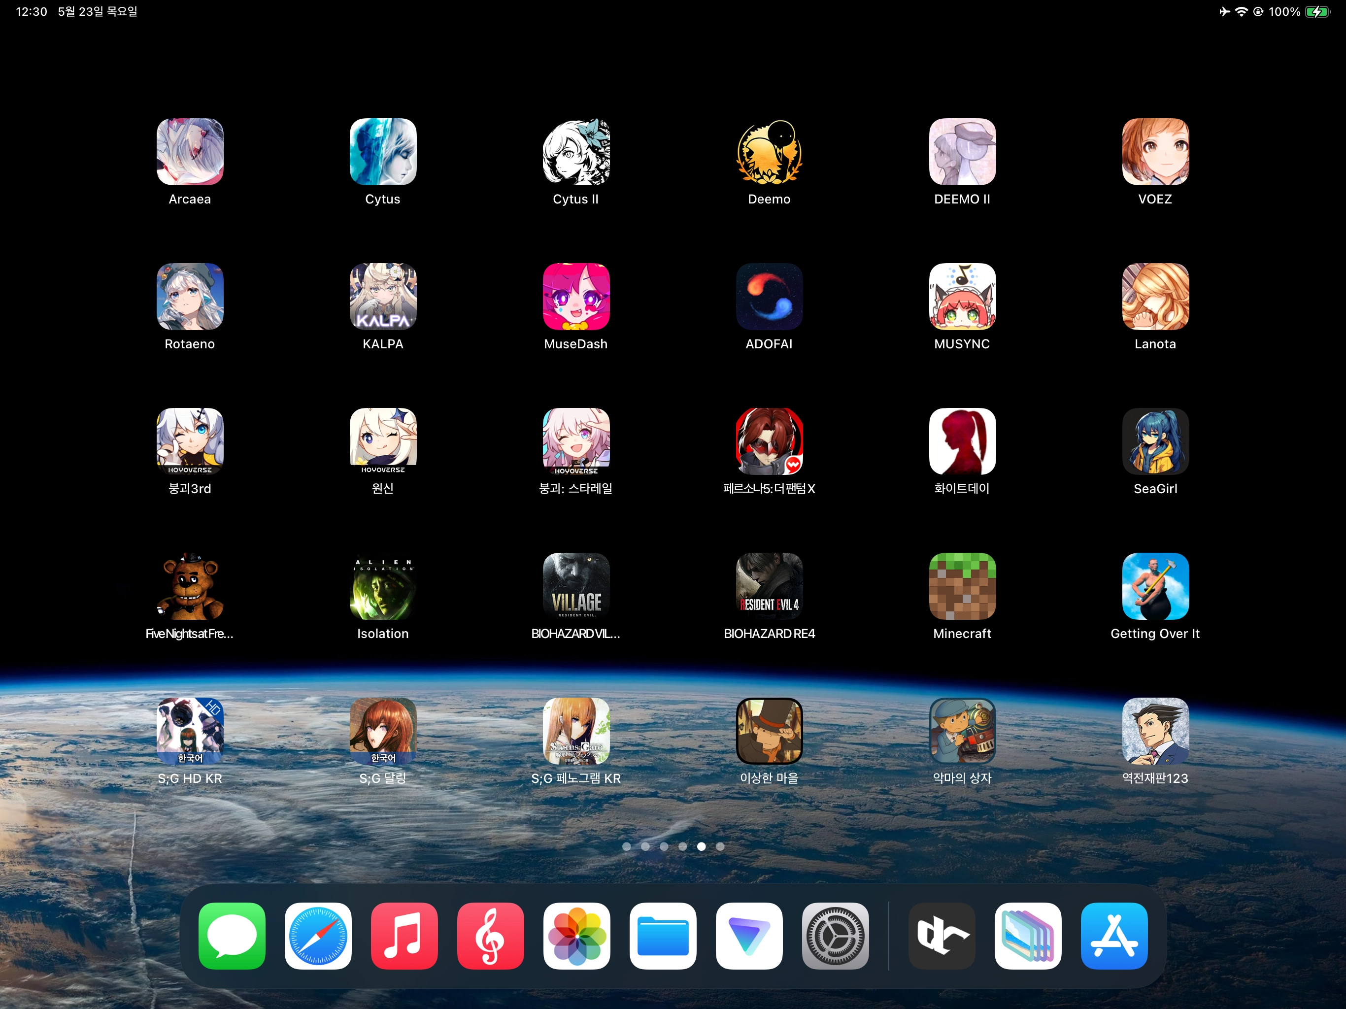1346x1009 pixels.
Task: Tap the battery indicator in the status bar
Action: 1318,11
